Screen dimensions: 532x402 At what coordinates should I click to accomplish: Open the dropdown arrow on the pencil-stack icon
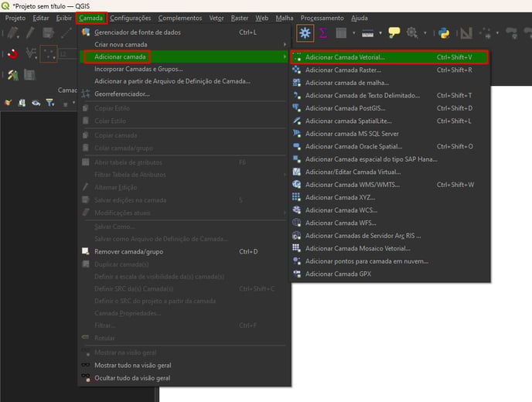17,36
